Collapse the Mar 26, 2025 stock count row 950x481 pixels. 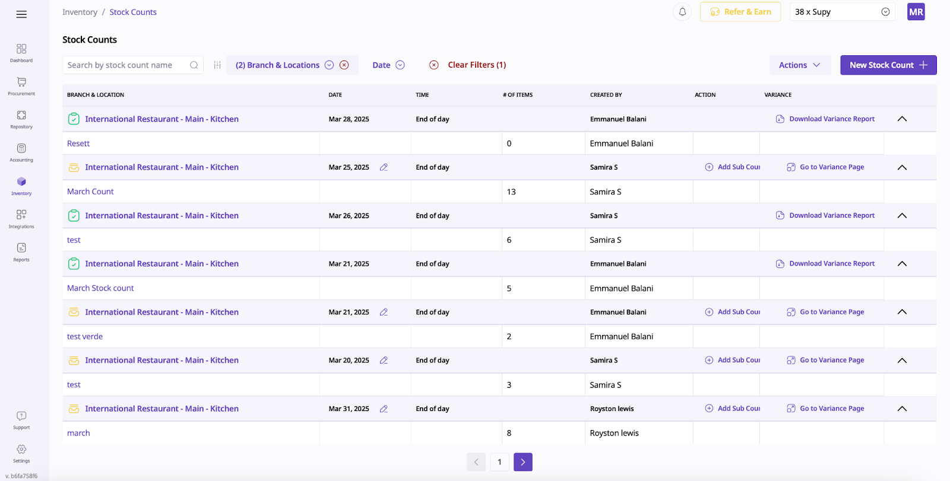click(x=902, y=216)
